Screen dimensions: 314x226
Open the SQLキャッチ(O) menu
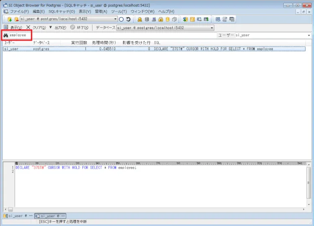(x=62, y=11)
